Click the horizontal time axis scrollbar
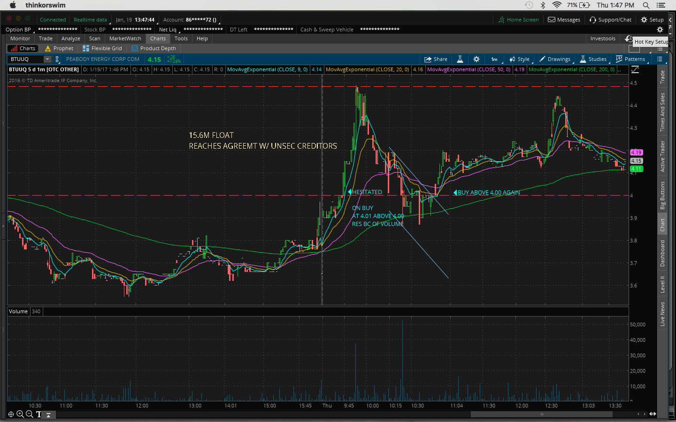This screenshot has height=422, width=676. (541, 414)
